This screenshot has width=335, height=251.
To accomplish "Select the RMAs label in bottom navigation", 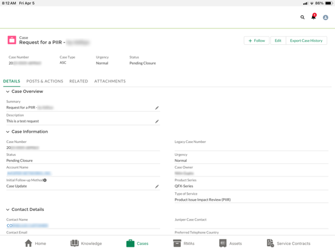I will coord(189,244).
